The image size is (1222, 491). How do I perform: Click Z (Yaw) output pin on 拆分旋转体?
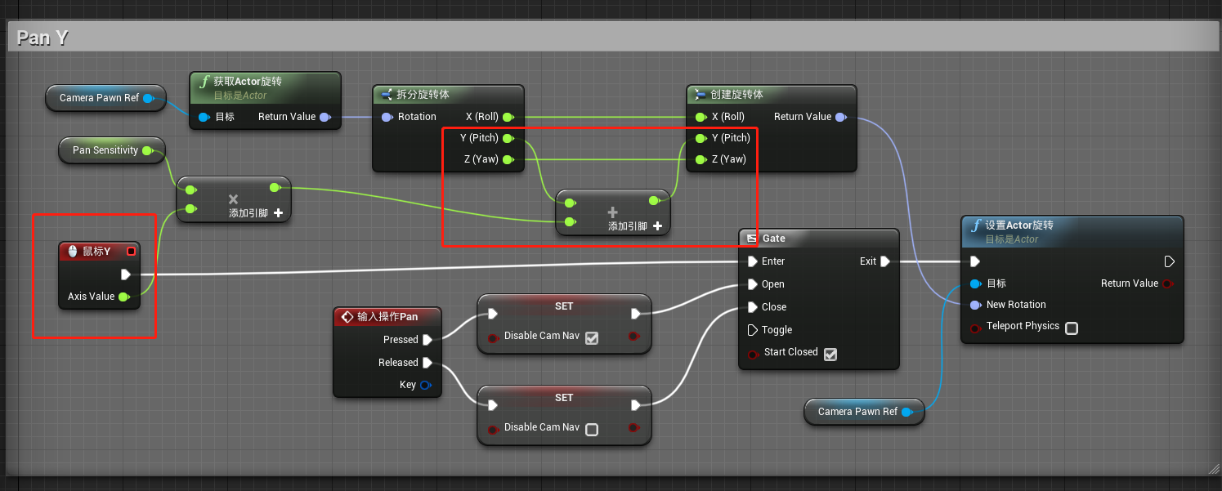pyautogui.click(x=508, y=159)
